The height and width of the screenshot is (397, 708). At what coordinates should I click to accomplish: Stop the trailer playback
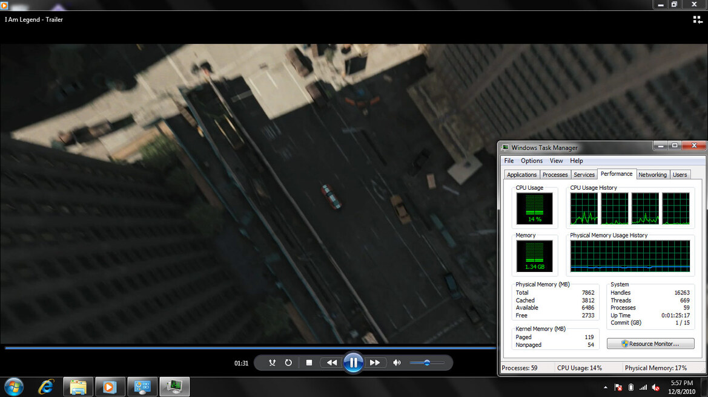pos(309,363)
